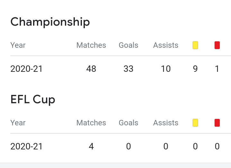Click the Championship yellow card icon
The width and height of the screenshot is (231, 168).
pyautogui.click(x=195, y=45)
